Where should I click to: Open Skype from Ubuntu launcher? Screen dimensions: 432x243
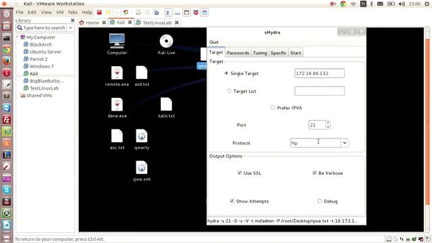tap(7, 190)
